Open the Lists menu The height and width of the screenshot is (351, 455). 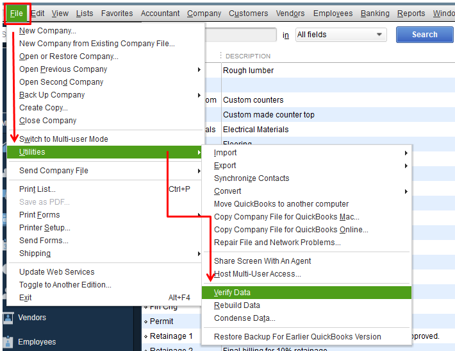[85, 13]
